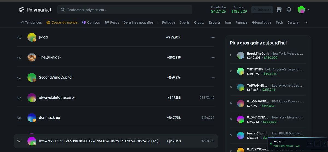The height and width of the screenshot is (152, 328).
Task: Open 0x547f2917... New York Mets entry
Action: click(268, 119)
